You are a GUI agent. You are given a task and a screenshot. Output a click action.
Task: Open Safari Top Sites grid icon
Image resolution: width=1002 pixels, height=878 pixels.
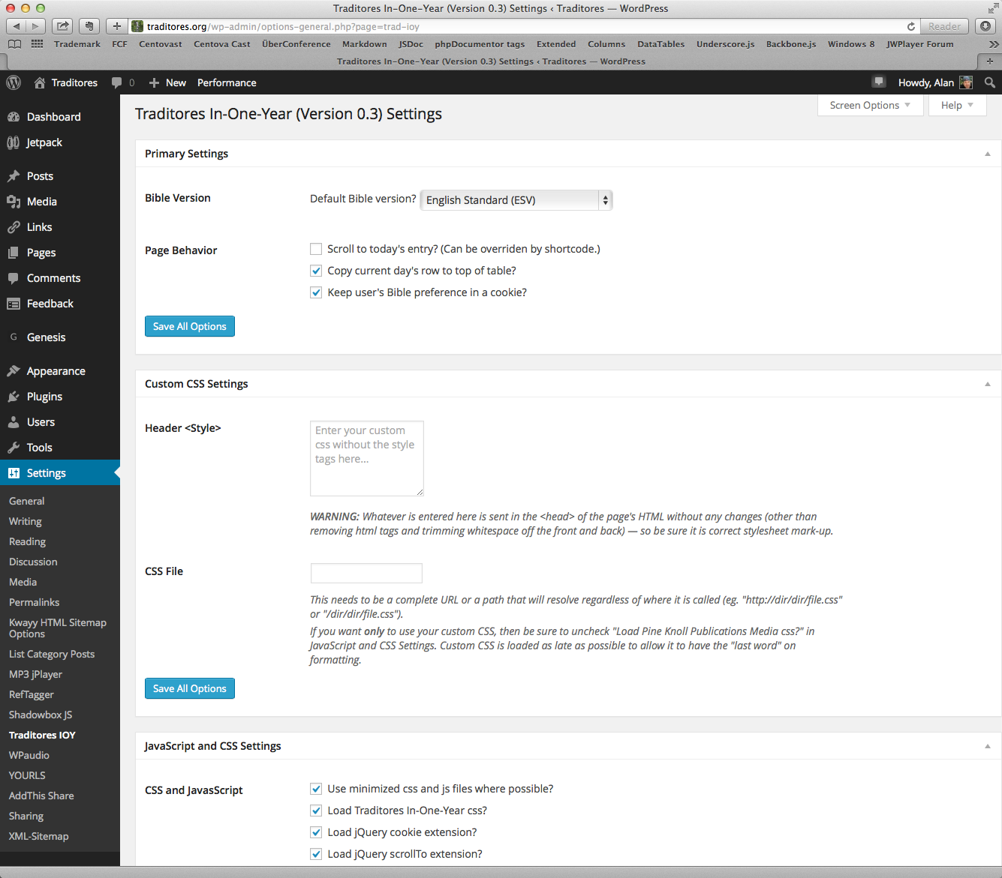[x=37, y=44]
